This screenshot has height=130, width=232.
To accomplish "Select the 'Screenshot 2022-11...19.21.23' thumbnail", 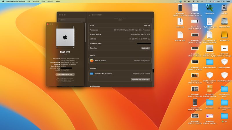I will (195, 75).
